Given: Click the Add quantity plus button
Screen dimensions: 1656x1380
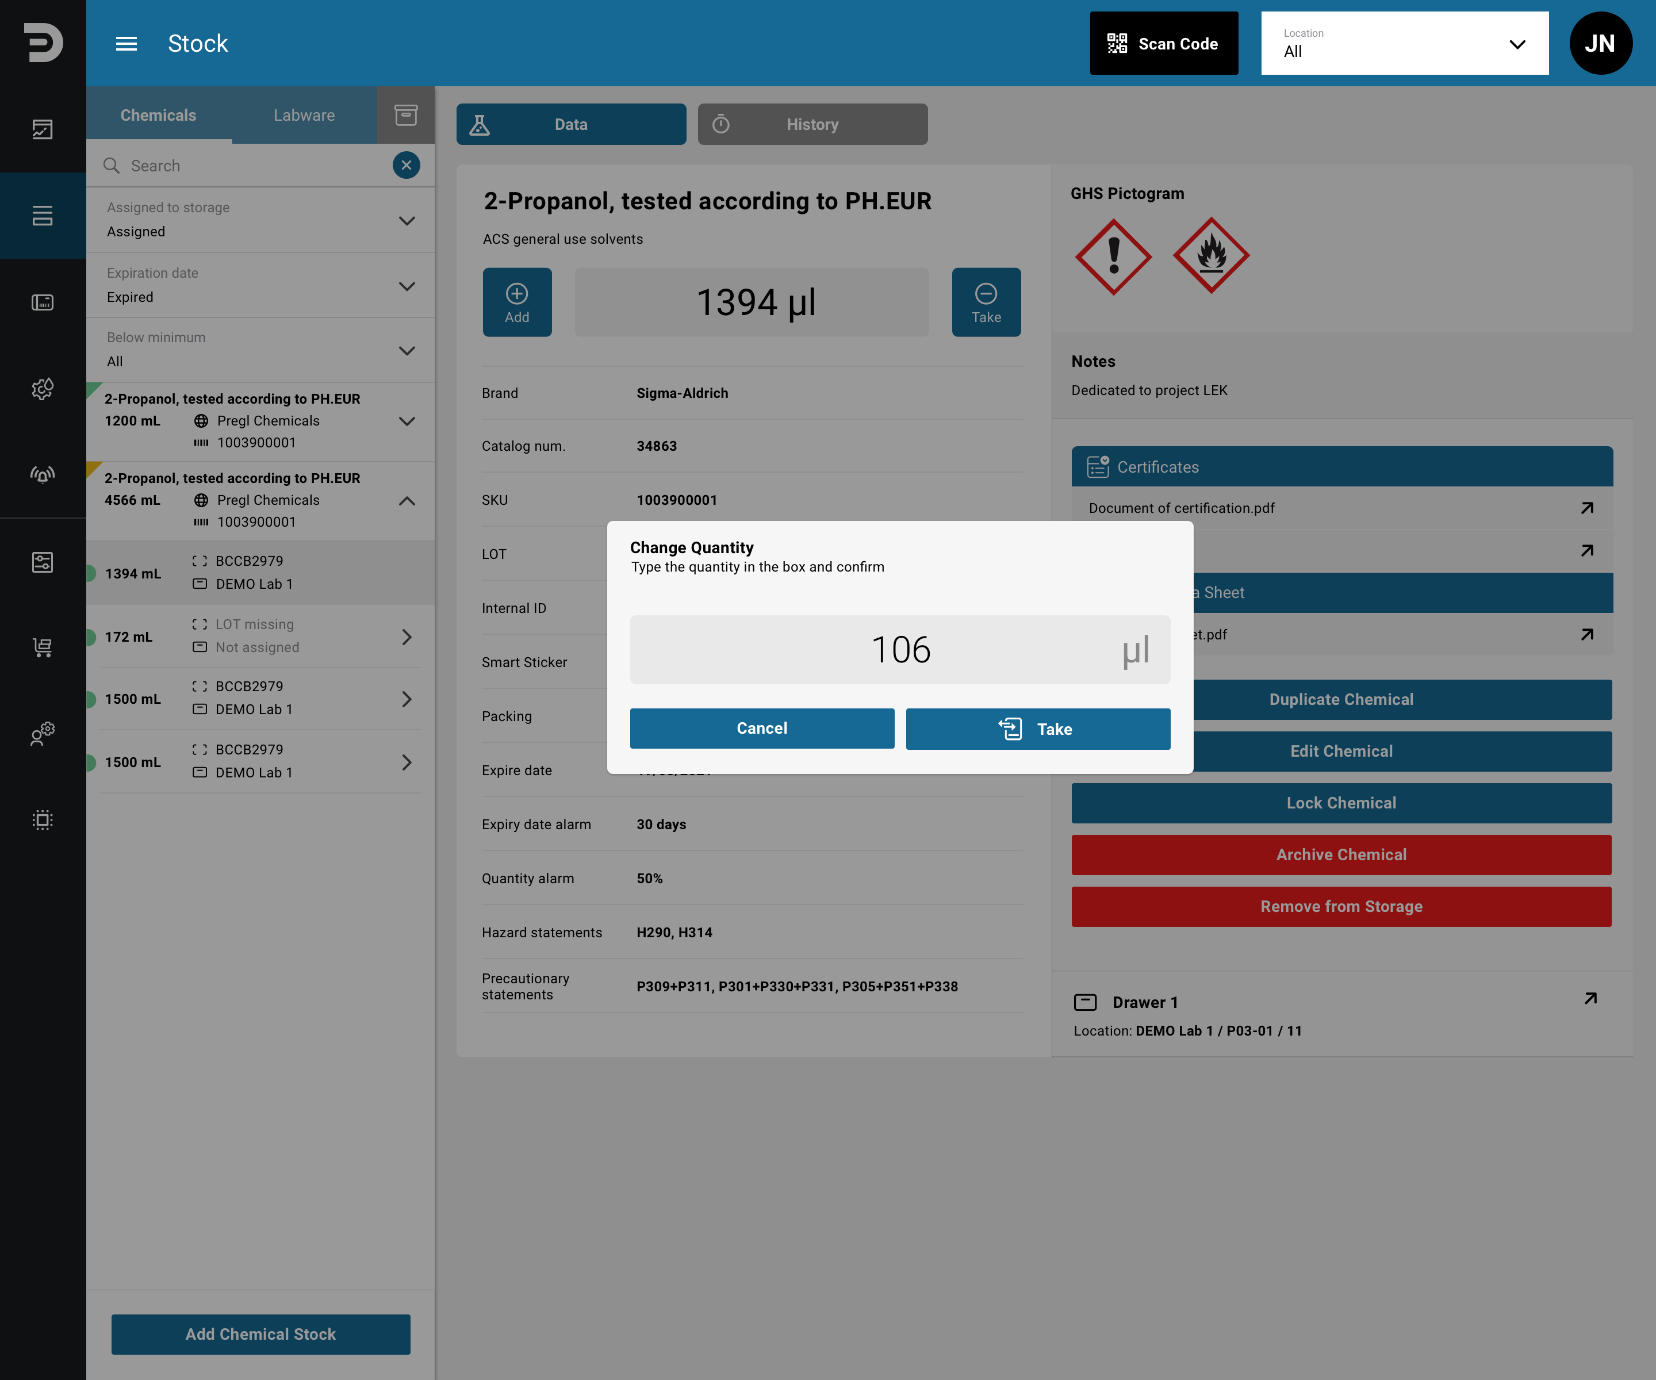Looking at the screenshot, I should point(517,302).
